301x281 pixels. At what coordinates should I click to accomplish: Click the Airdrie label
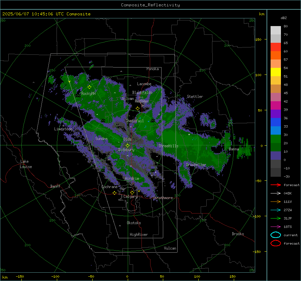pyautogui.click(x=132, y=178)
